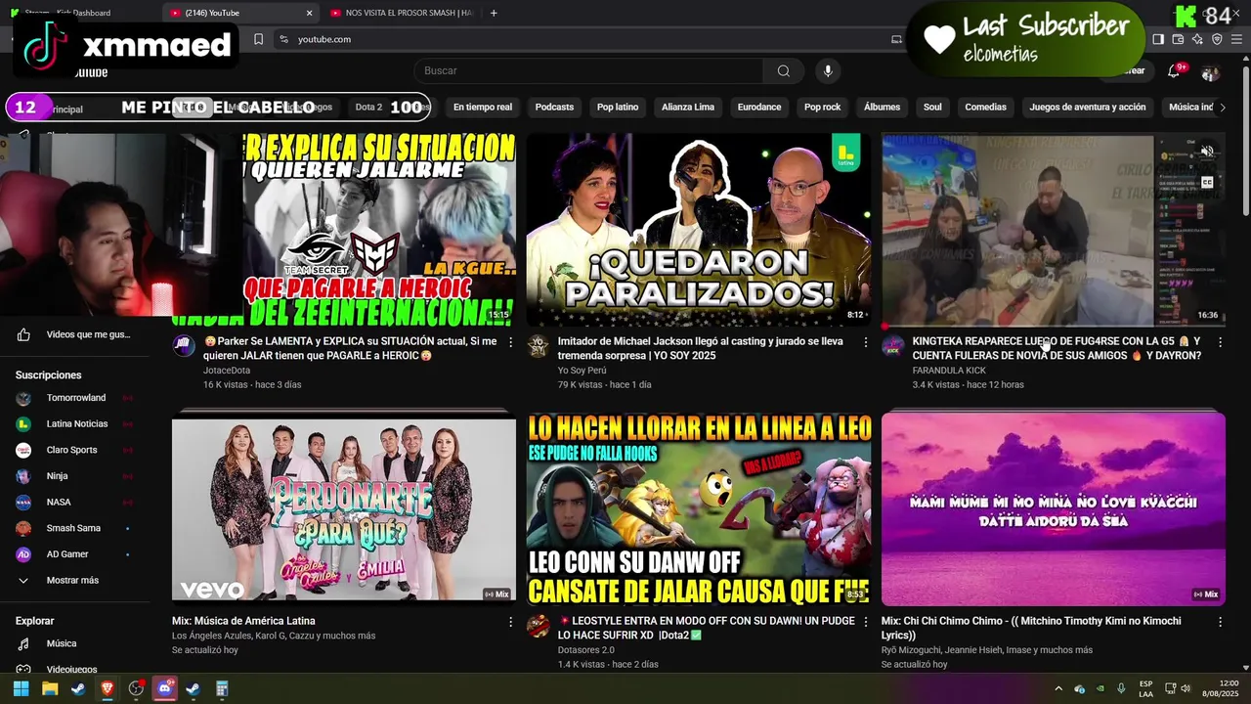Open File Explorer from the taskbar
The image size is (1251, 704).
point(50,688)
